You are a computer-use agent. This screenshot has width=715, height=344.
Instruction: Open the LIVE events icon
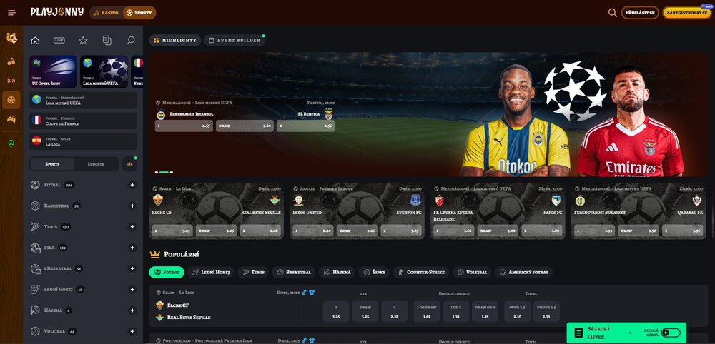pyautogui.click(x=59, y=41)
